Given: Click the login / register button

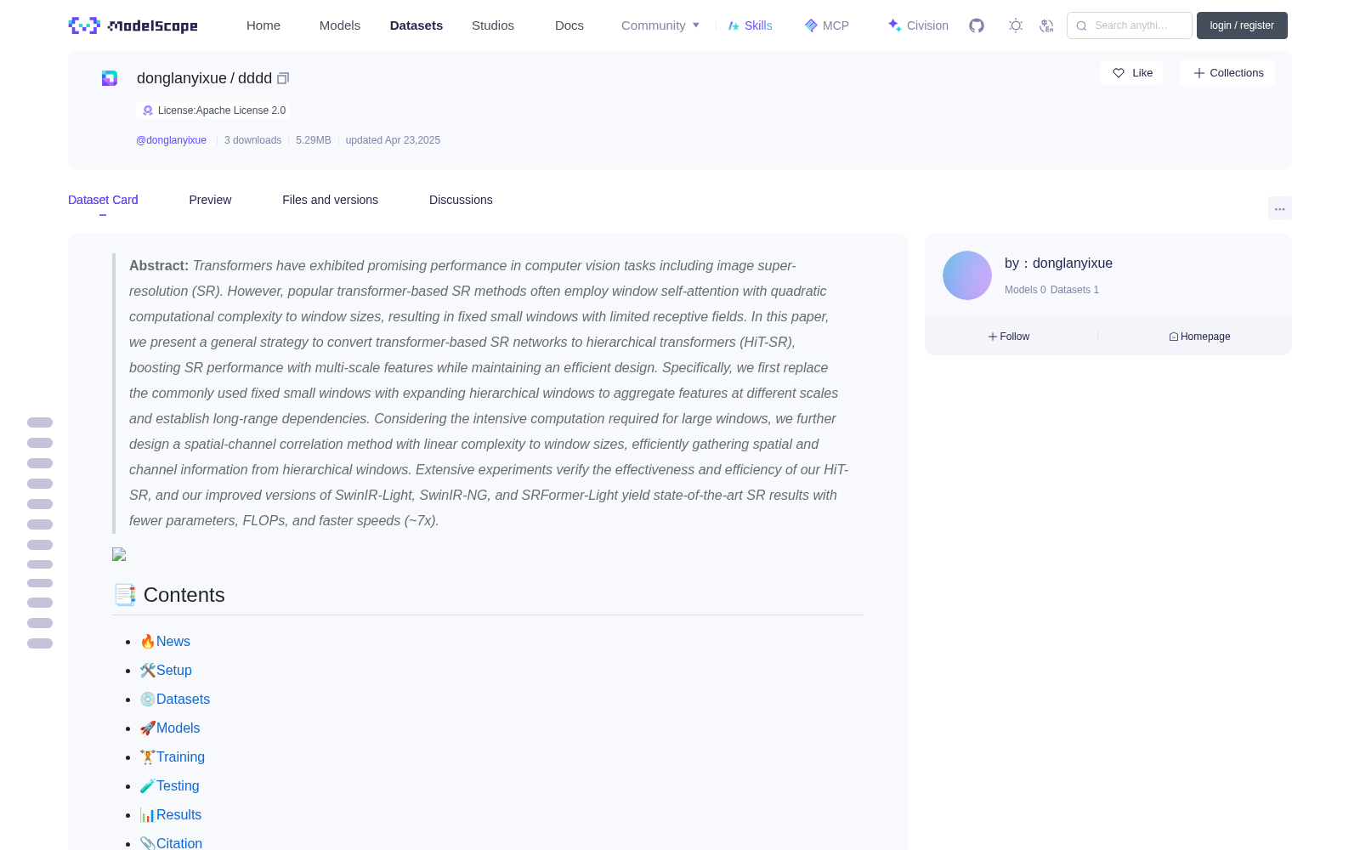Looking at the screenshot, I should pos(1242,25).
